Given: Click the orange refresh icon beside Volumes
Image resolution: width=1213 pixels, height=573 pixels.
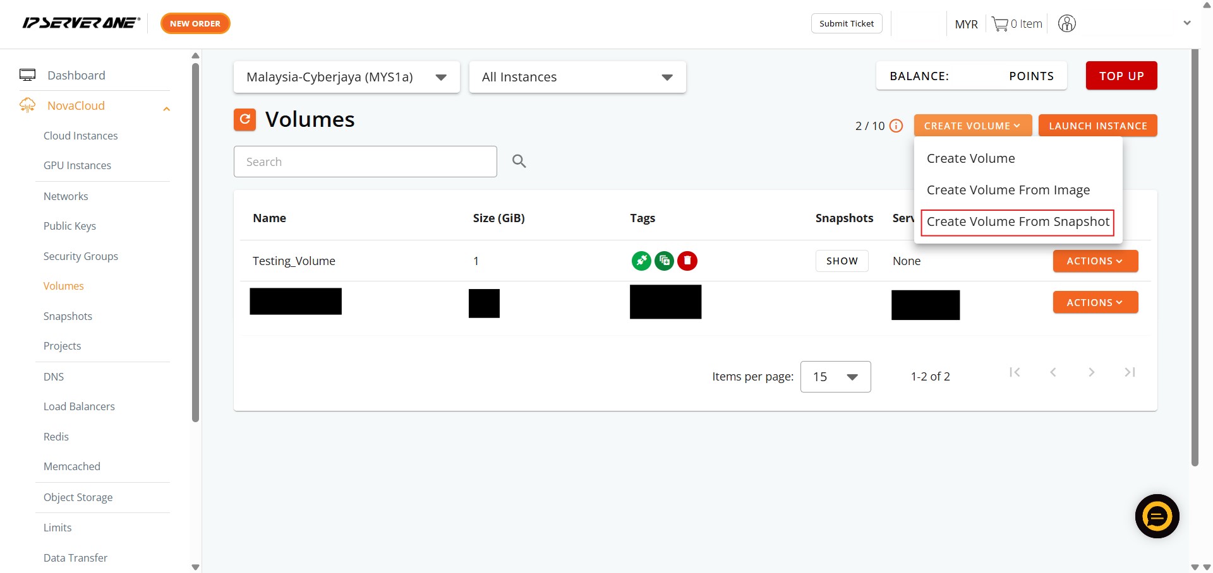Looking at the screenshot, I should tap(244, 119).
